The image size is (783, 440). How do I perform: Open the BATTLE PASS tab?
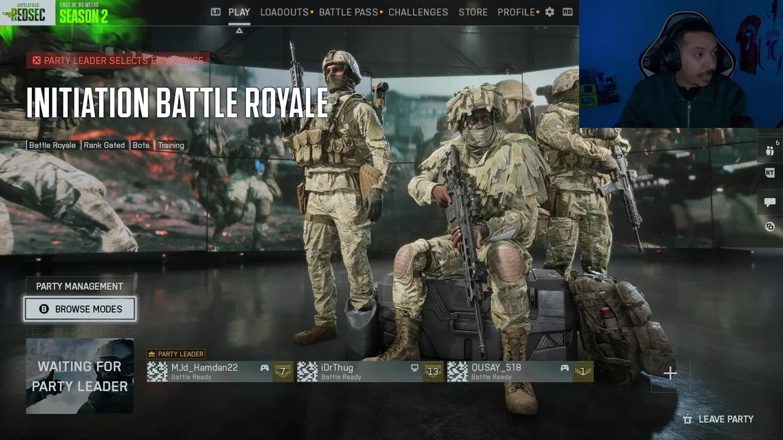tap(349, 12)
